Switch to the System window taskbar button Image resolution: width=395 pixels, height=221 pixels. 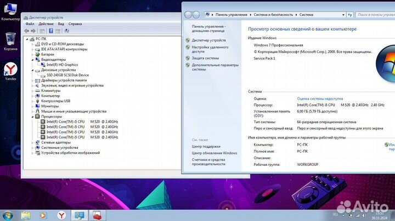[80, 216]
